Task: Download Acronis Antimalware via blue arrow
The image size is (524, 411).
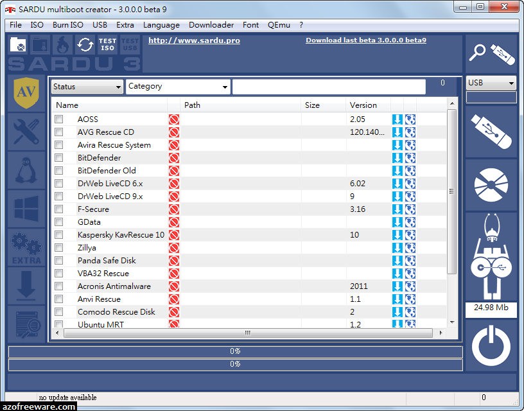Action: coord(397,286)
